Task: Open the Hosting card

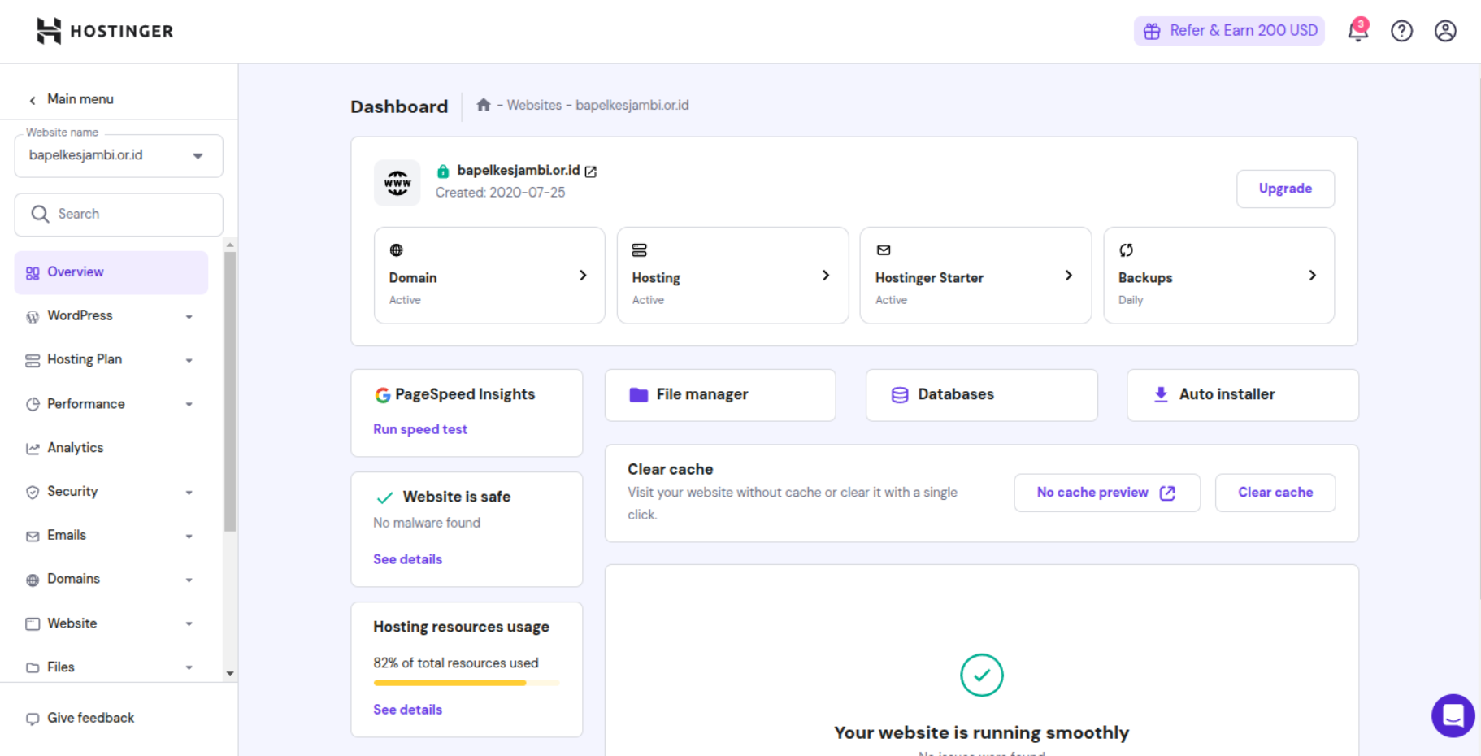Action: (732, 276)
